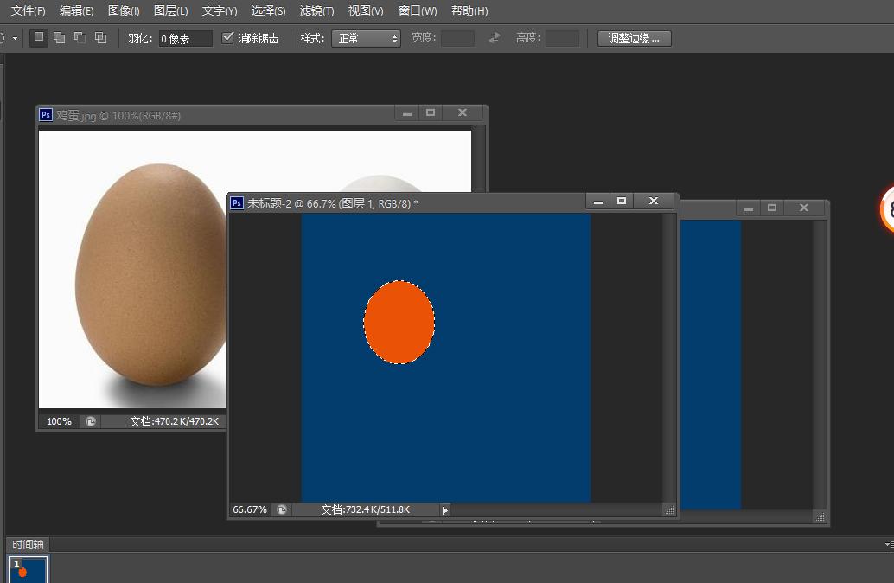The height and width of the screenshot is (583, 894).
Task: Open the 滤镜 menu
Action: coord(316,11)
